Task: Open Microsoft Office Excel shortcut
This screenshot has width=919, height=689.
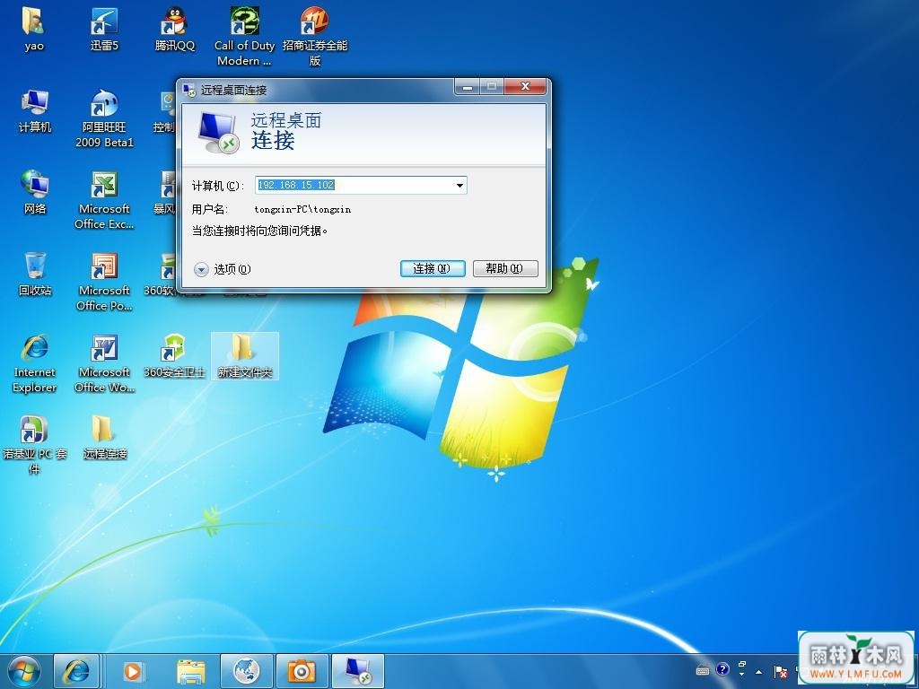Action: [104, 200]
